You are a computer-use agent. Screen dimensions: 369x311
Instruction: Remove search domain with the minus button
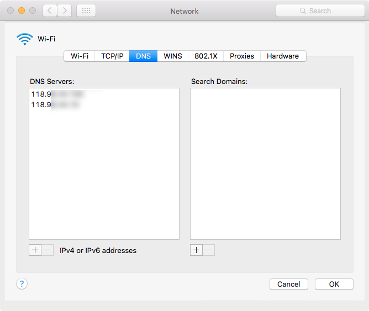208,250
